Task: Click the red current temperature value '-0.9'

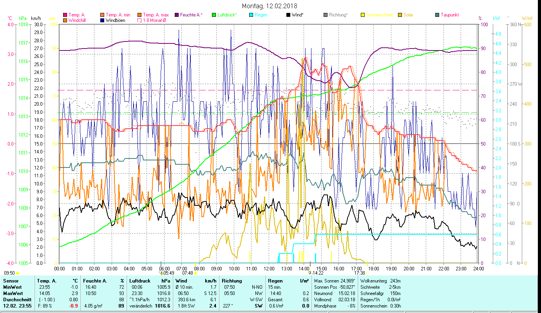Action: (74, 306)
